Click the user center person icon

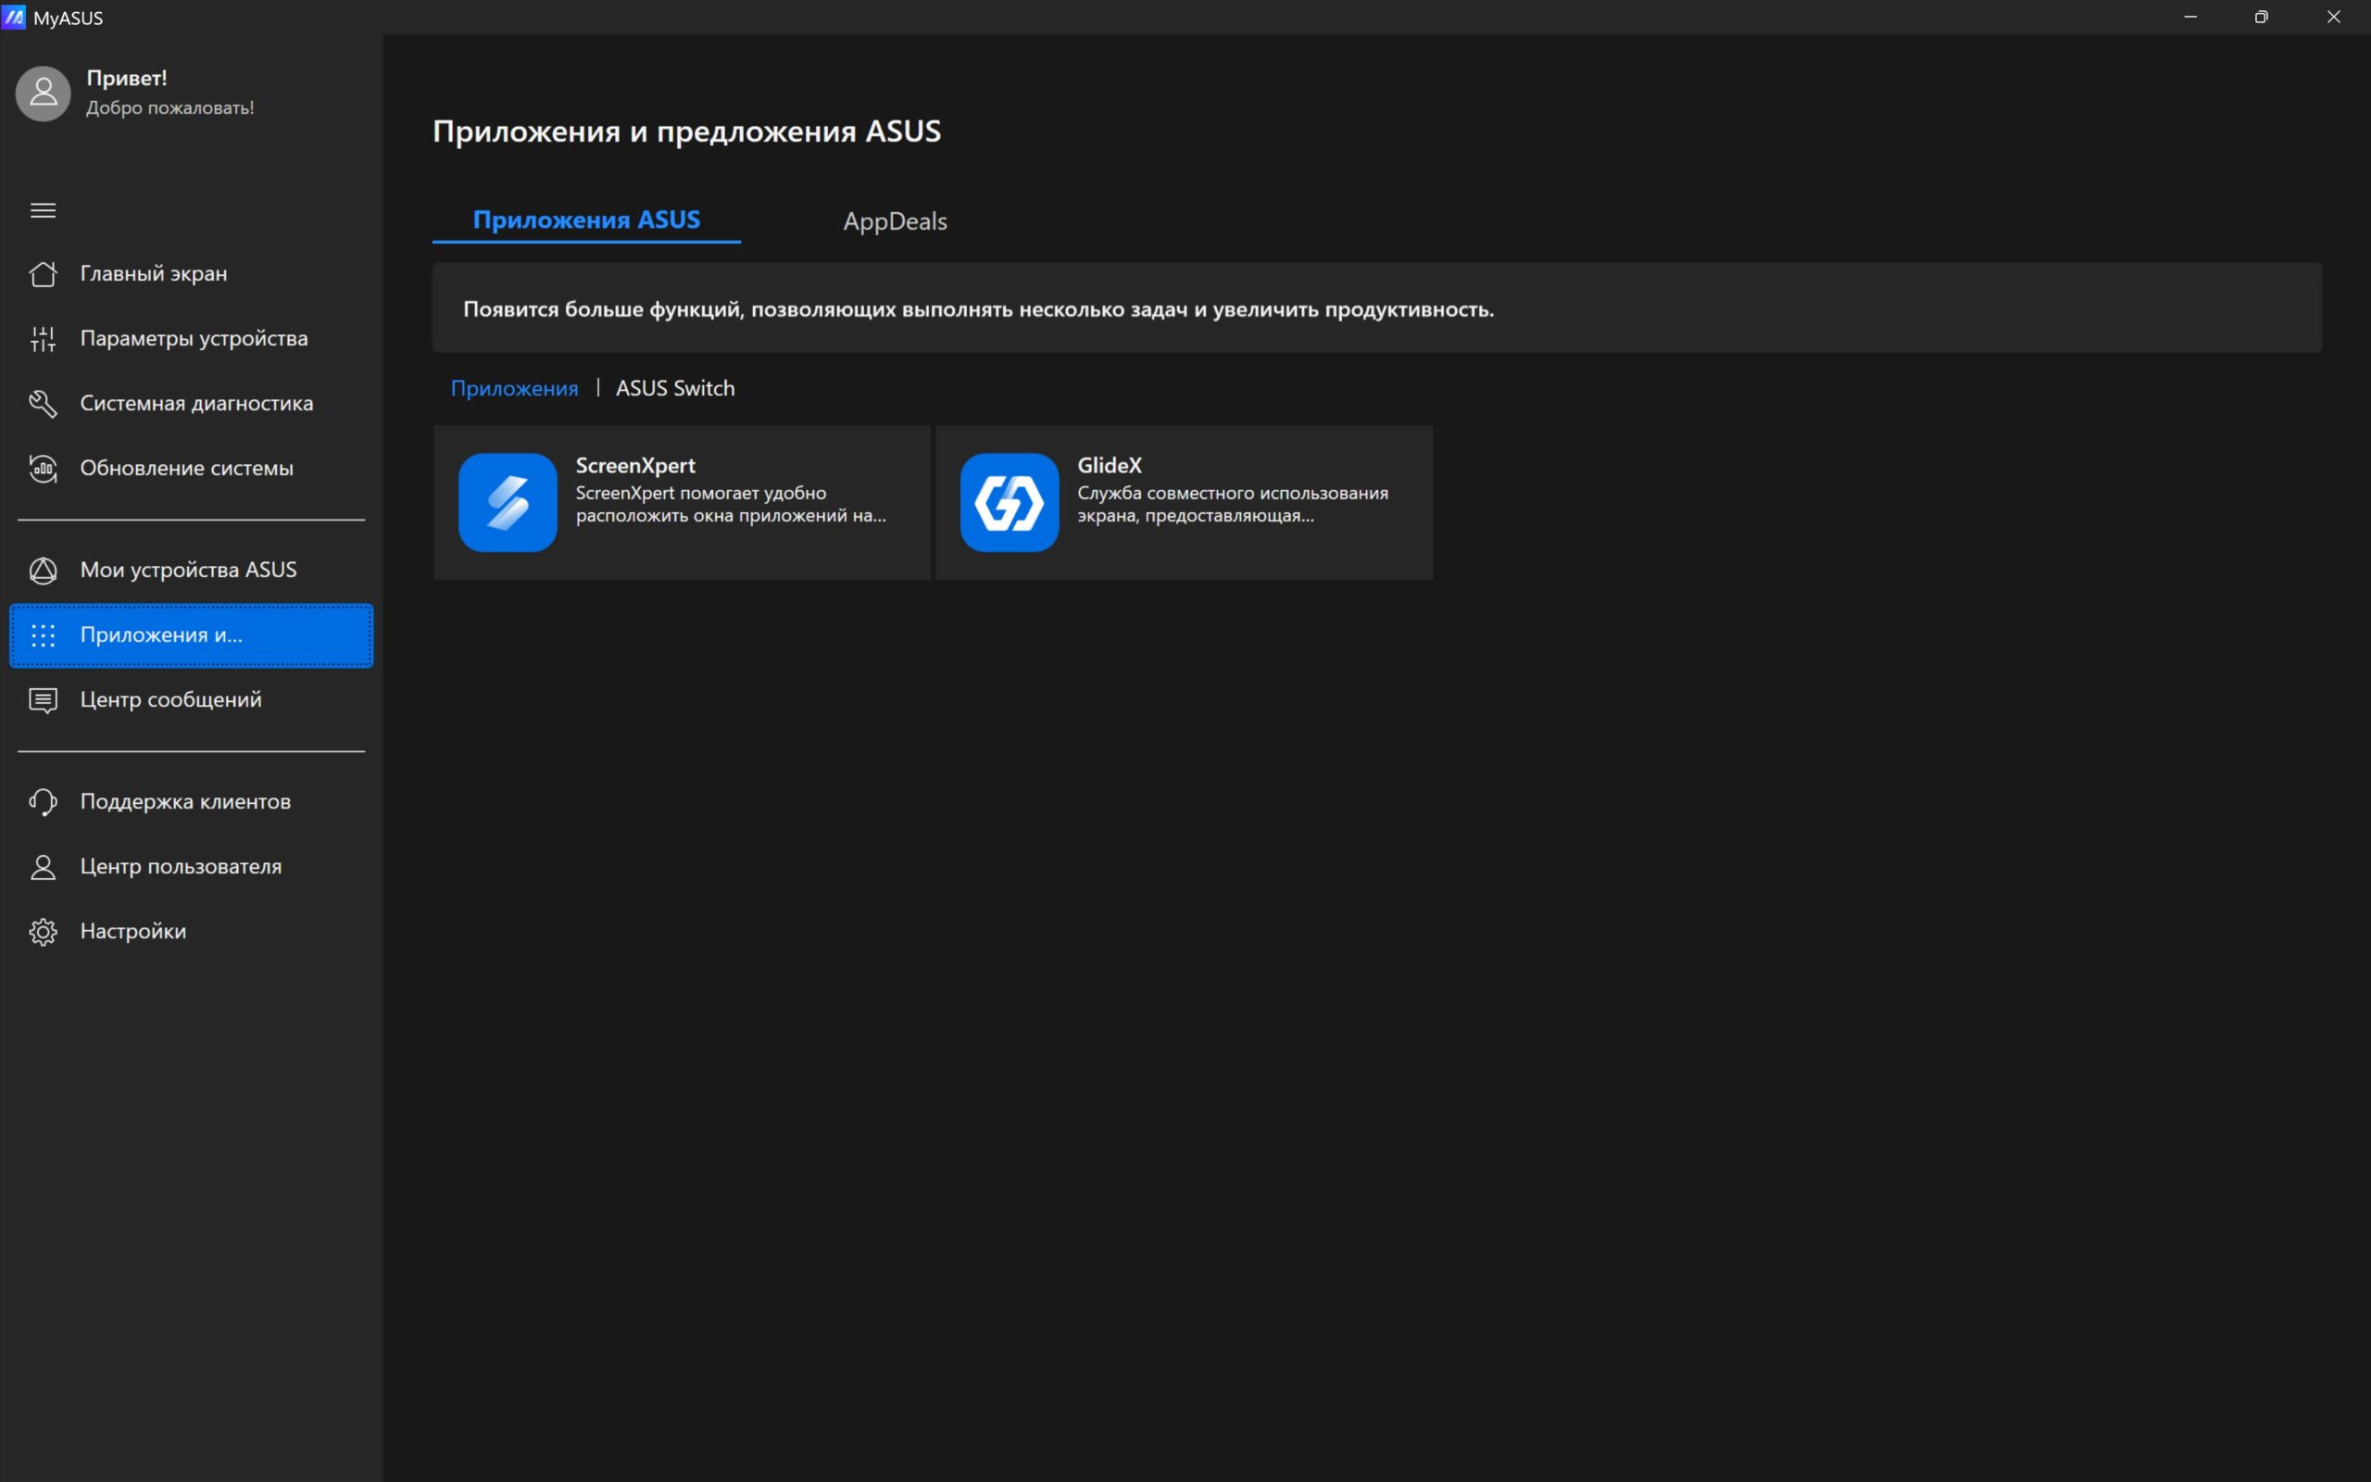(x=44, y=866)
